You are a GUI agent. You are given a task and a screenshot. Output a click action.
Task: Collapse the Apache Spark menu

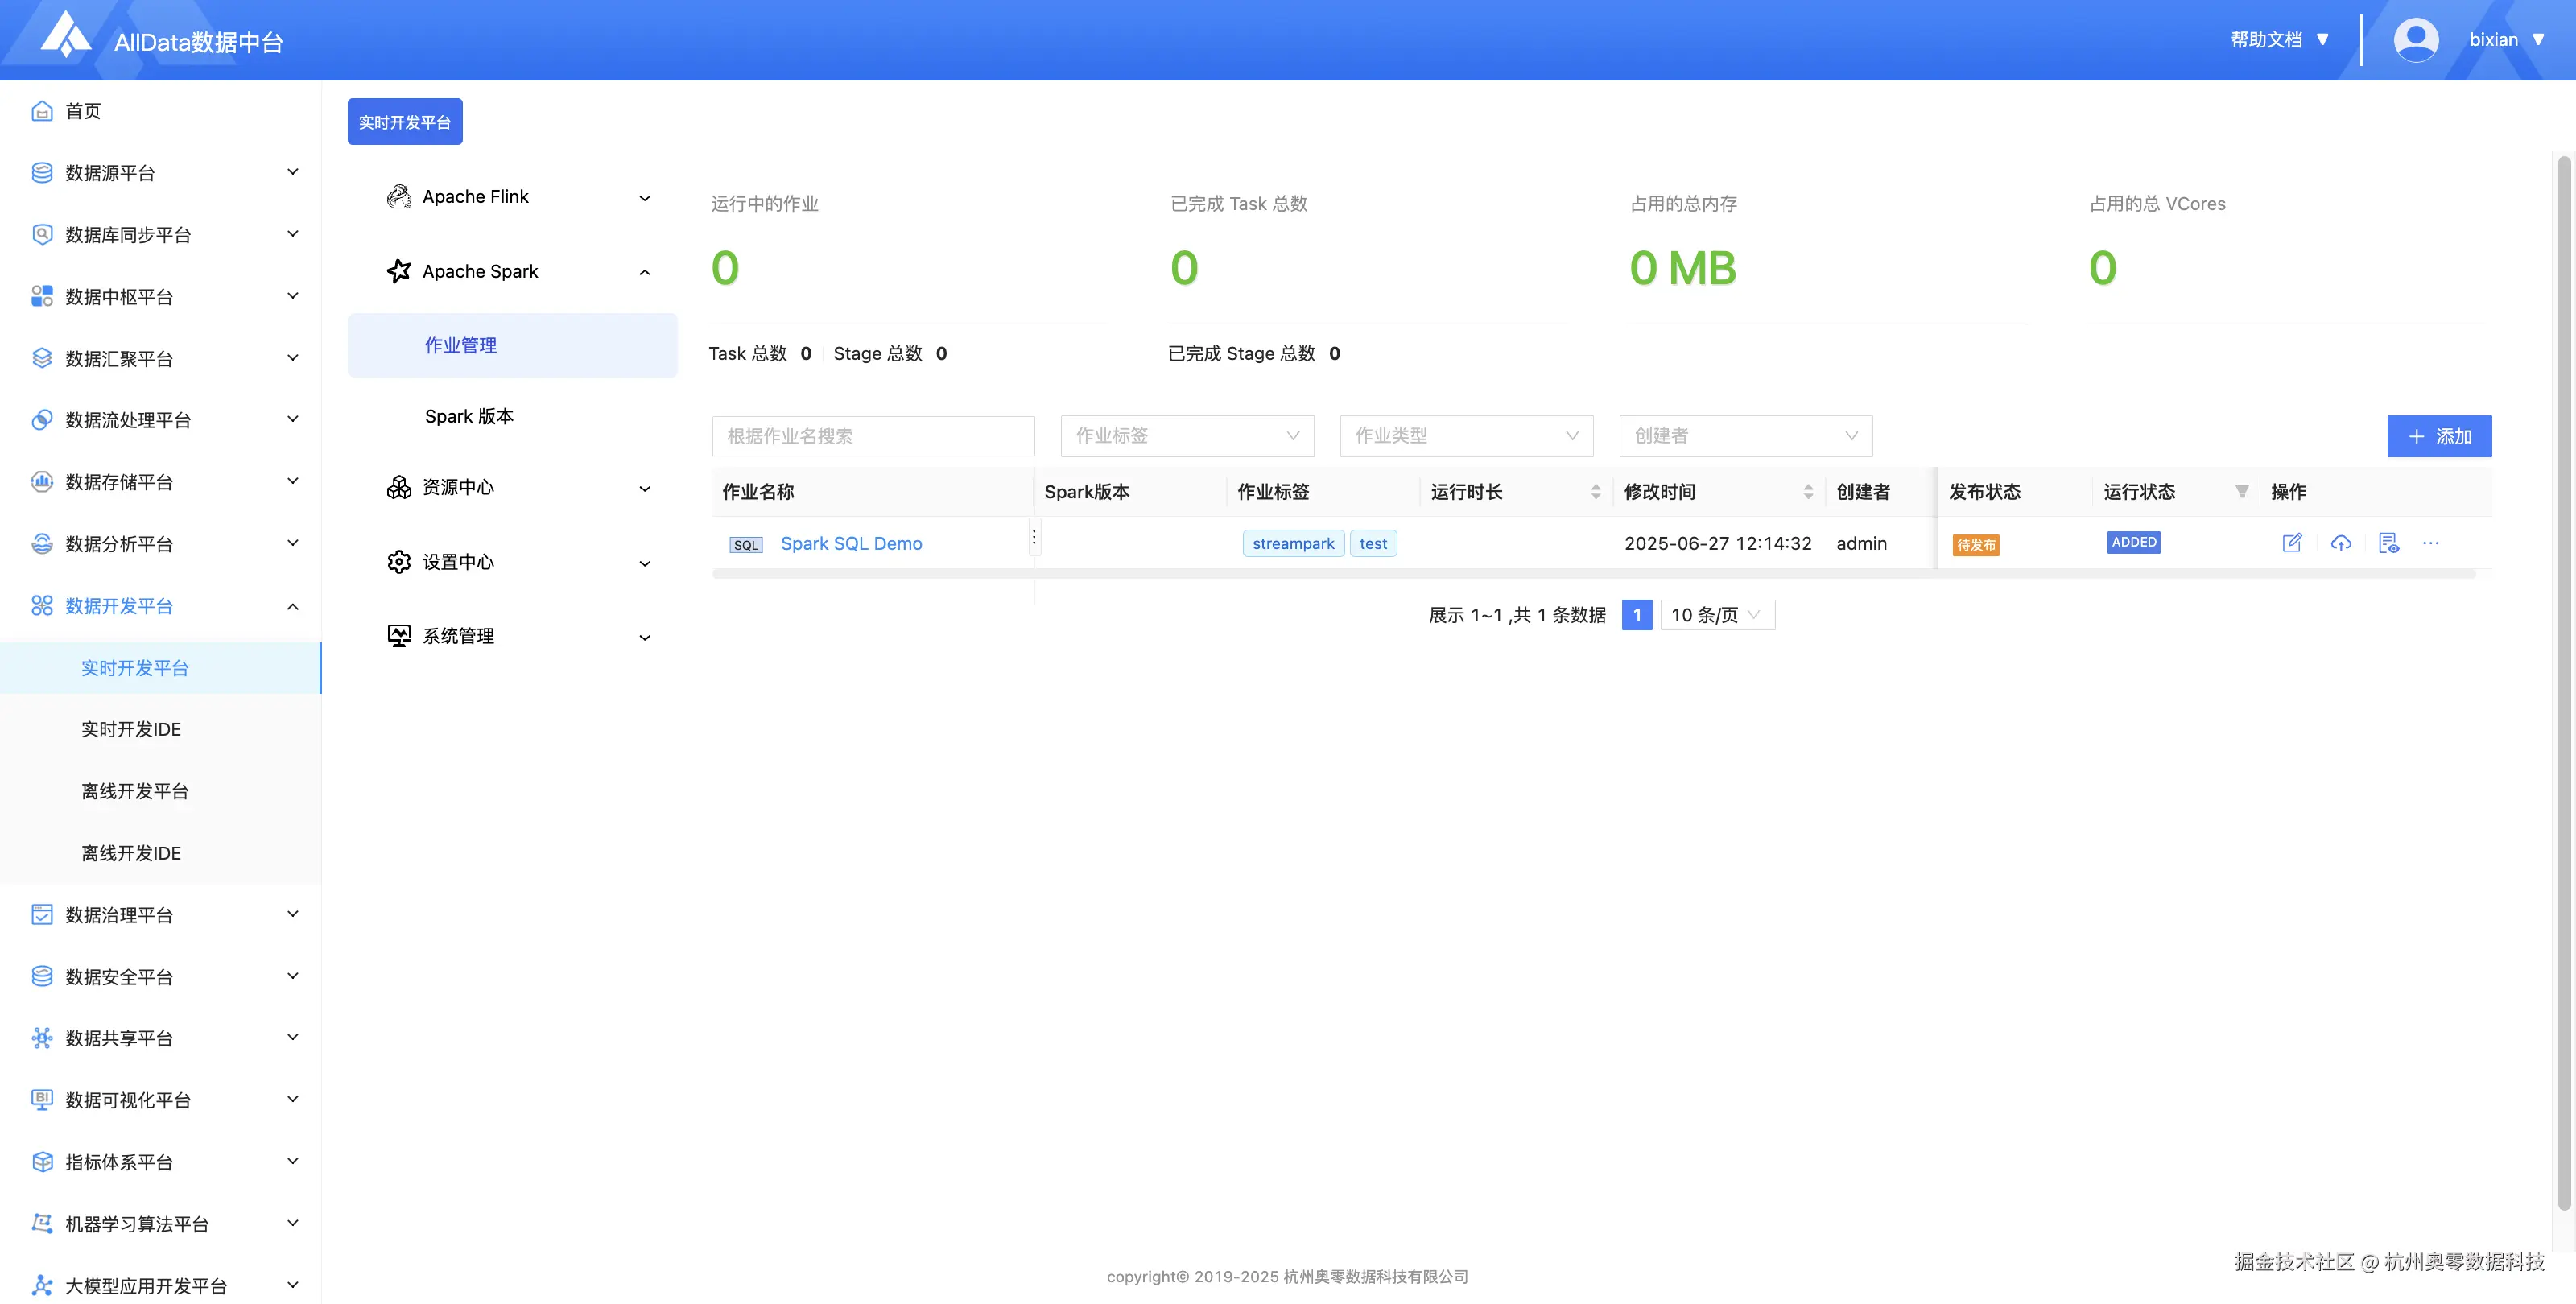(x=644, y=272)
